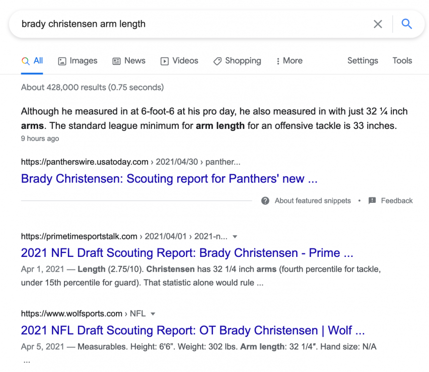This screenshot has height=372, width=429.
Task: Expand the wolfsports.com result arrow
Action: (x=153, y=314)
